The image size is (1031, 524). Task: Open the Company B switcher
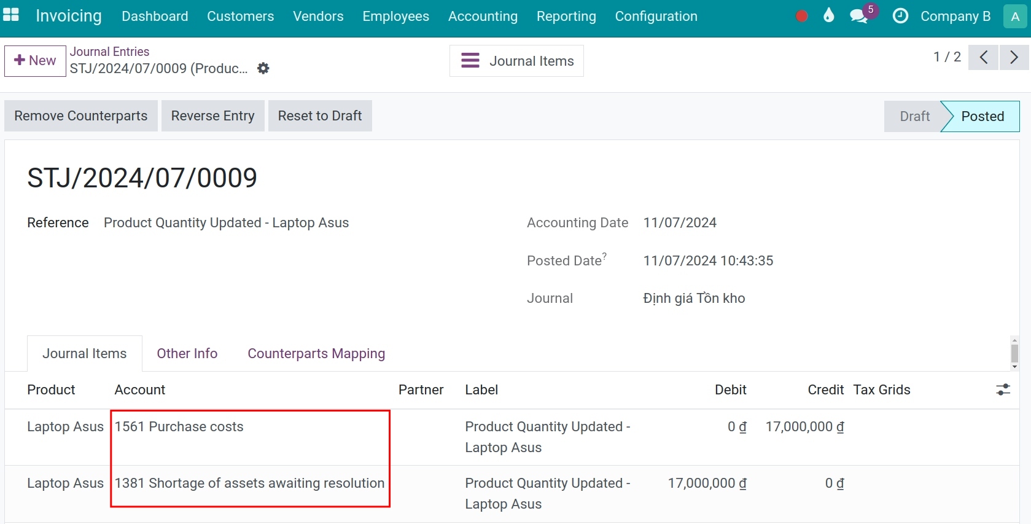pyautogui.click(x=955, y=17)
